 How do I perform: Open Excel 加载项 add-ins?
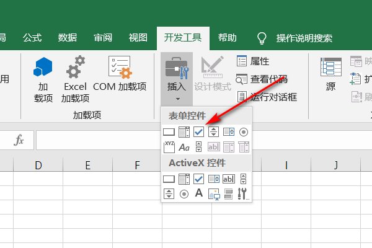coord(75,80)
